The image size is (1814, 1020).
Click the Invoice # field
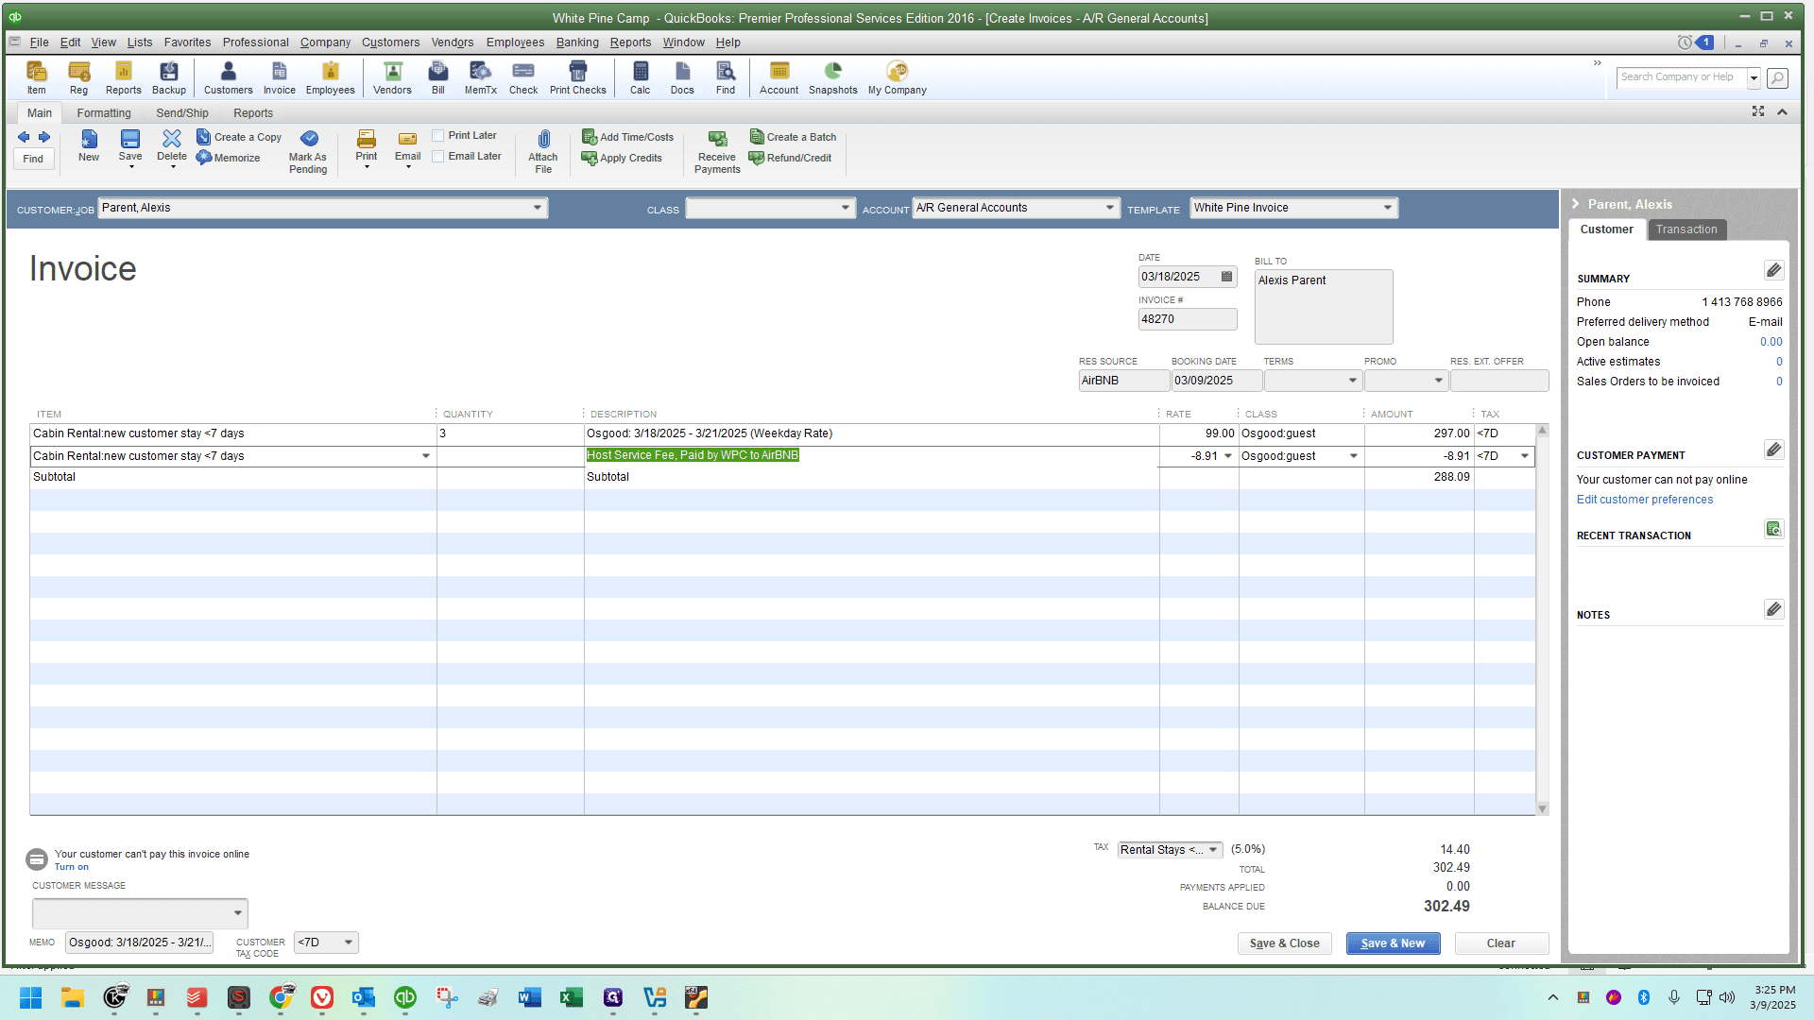point(1187,319)
